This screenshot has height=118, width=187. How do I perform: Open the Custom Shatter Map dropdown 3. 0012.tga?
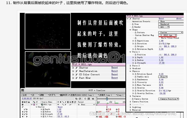[x=167, y=35]
